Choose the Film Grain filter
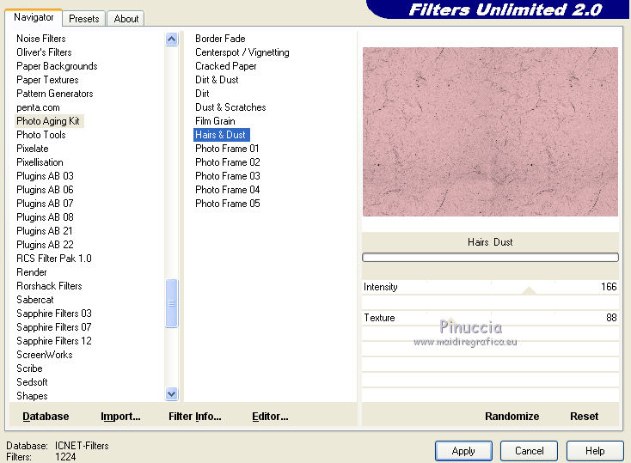Screen dimensions: 631x463 [x=215, y=121]
